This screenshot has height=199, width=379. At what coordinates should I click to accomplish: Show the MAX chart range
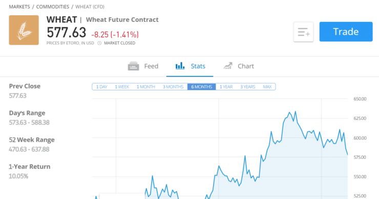pyautogui.click(x=267, y=87)
